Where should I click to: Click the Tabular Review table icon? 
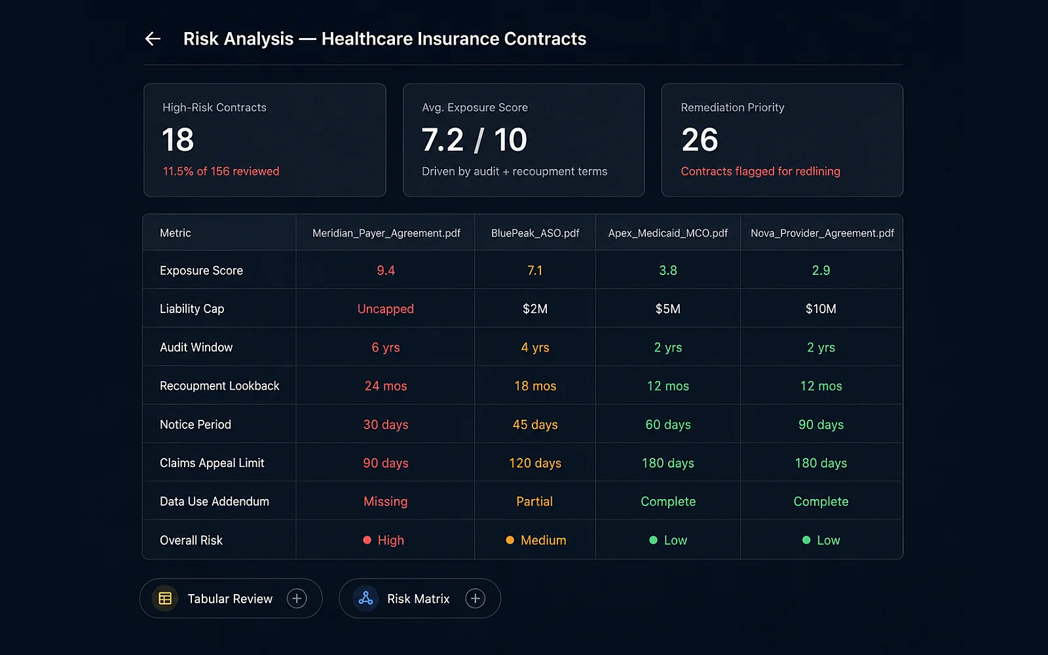pos(165,599)
